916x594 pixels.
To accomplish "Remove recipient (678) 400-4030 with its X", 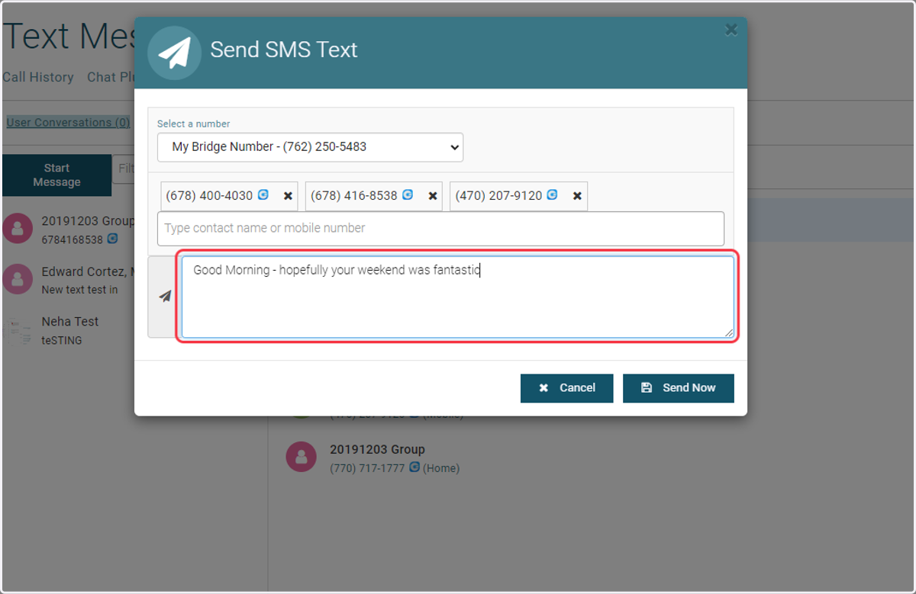I will pos(288,196).
